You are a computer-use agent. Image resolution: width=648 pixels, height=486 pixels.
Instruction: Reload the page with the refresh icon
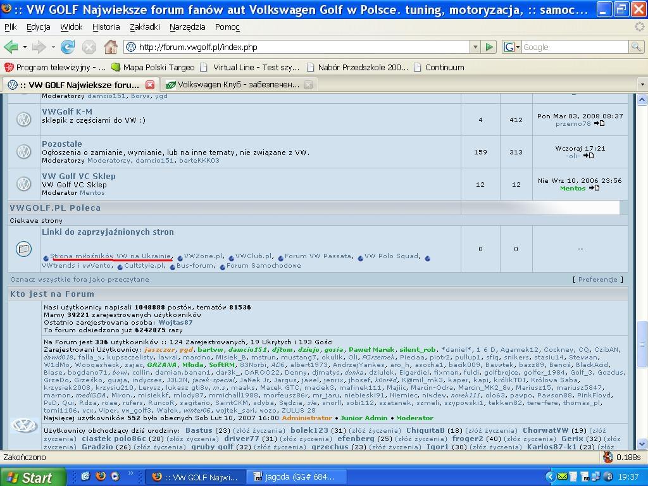click(x=67, y=47)
